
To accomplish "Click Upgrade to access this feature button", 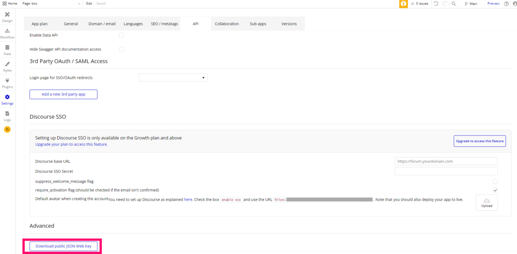I will [x=480, y=141].
